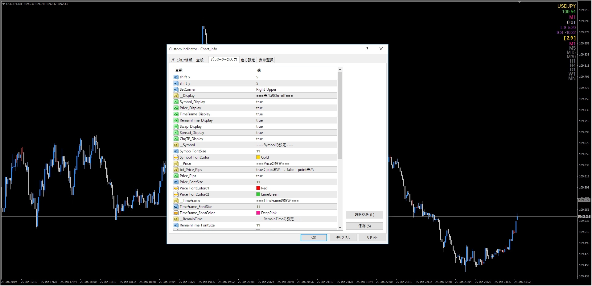Switch to the 色の設定 tab
This screenshot has height=286, width=592.
[x=248, y=60]
